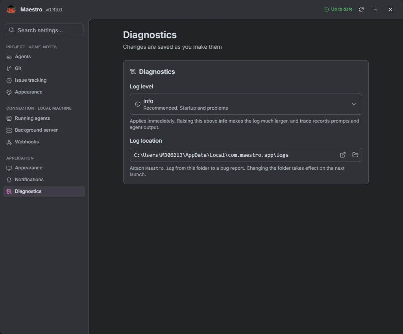Open the Log level dropdown
This screenshot has width=403, height=334.
(246, 104)
